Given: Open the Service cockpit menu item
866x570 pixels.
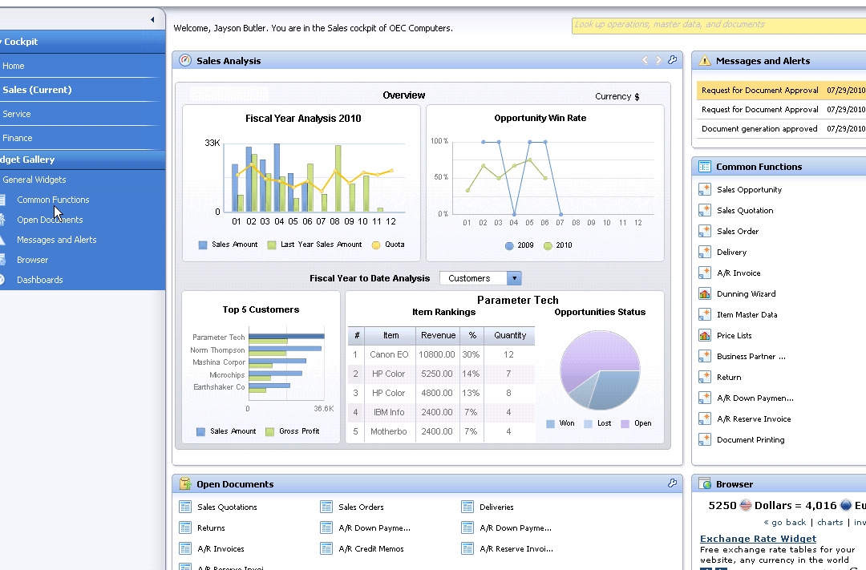Looking at the screenshot, I should tap(17, 114).
